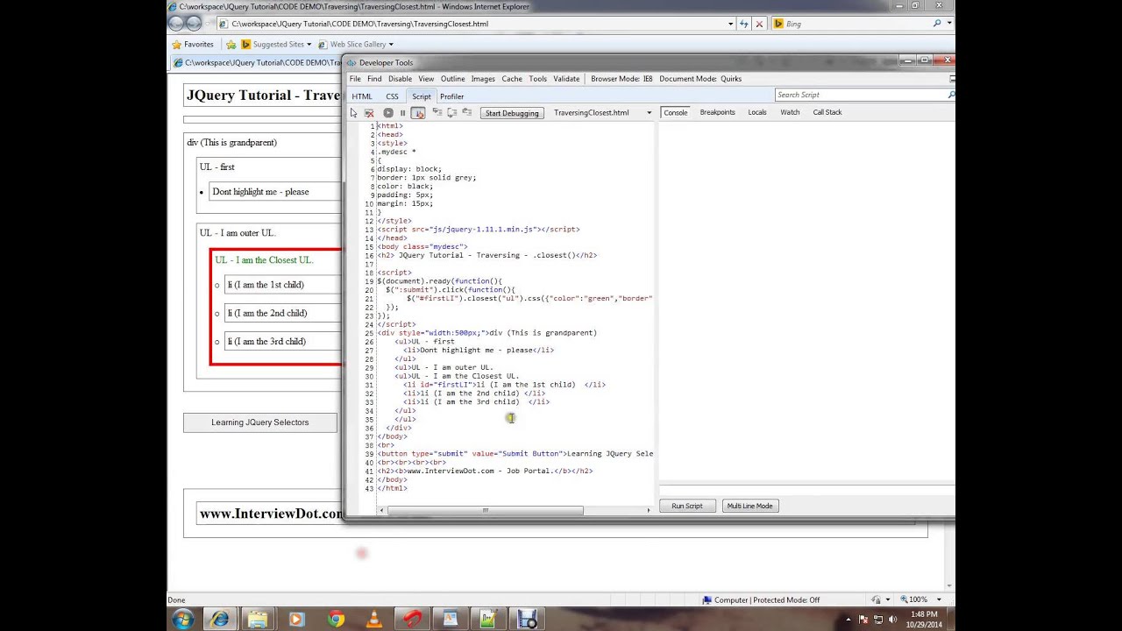Open the Windows Start menu
The image size is (1122, 631).
click(x=183, y=619)
